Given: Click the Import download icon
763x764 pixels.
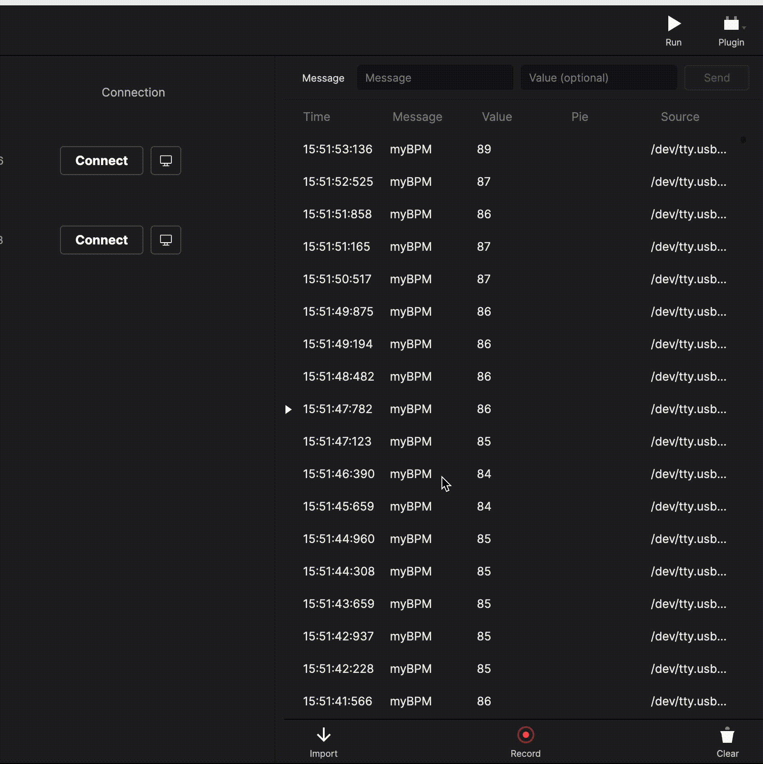Looking at the screenshot, I should tap(323, 734).
